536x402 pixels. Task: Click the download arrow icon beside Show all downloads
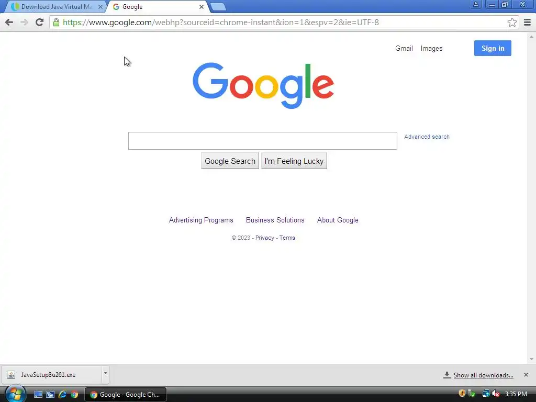[x=447, y=375]
